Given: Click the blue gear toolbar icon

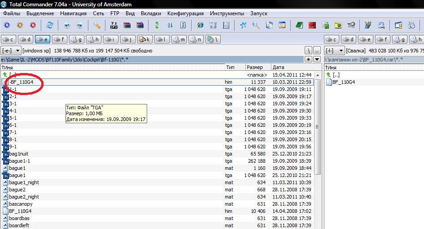Looking at the screenshot, I should pos(7,26).
